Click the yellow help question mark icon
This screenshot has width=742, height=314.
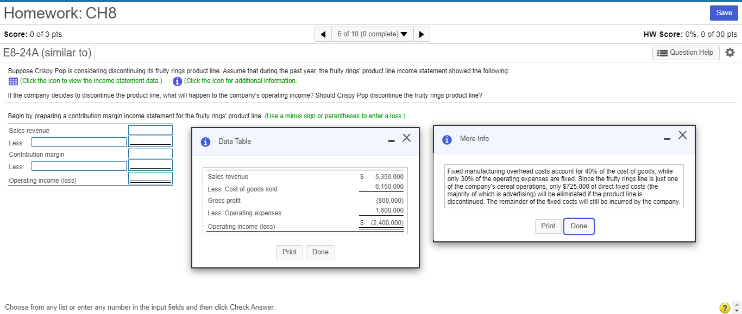725,308
